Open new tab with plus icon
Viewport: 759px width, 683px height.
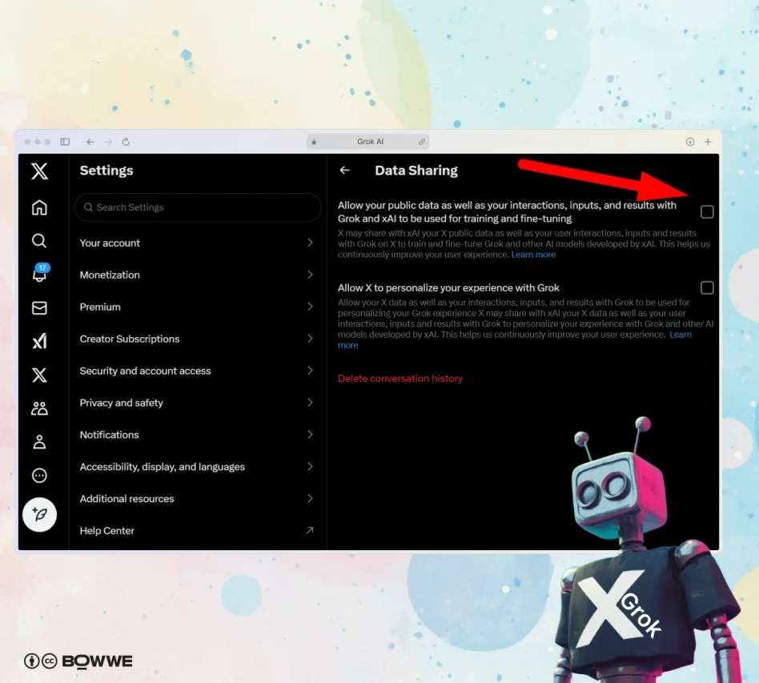pos(709,142)
